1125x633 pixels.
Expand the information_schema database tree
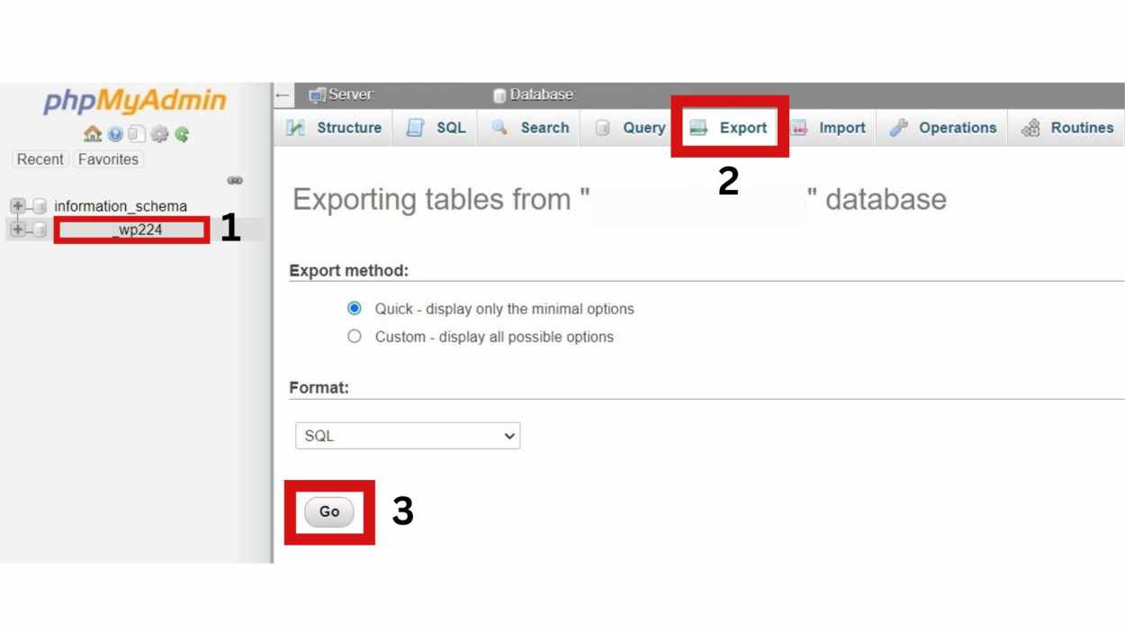point(17,206)
